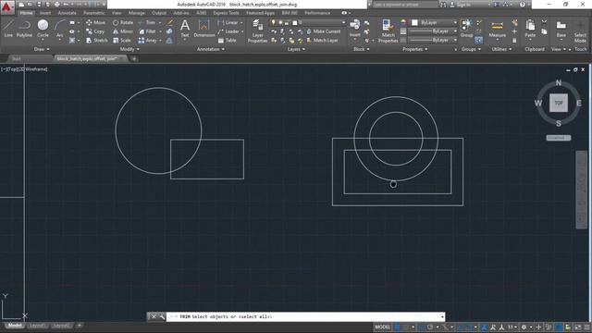
Task: Click Make Current layer button
Action: [323, 31]
